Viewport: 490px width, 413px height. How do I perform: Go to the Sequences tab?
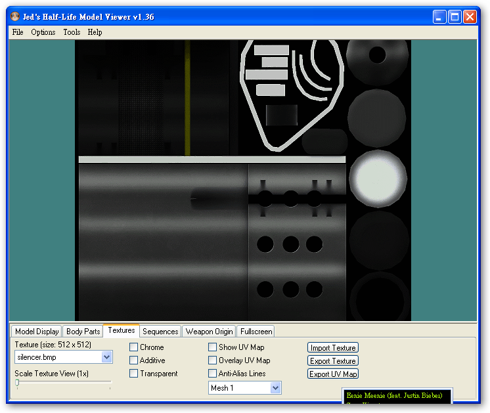160,332
